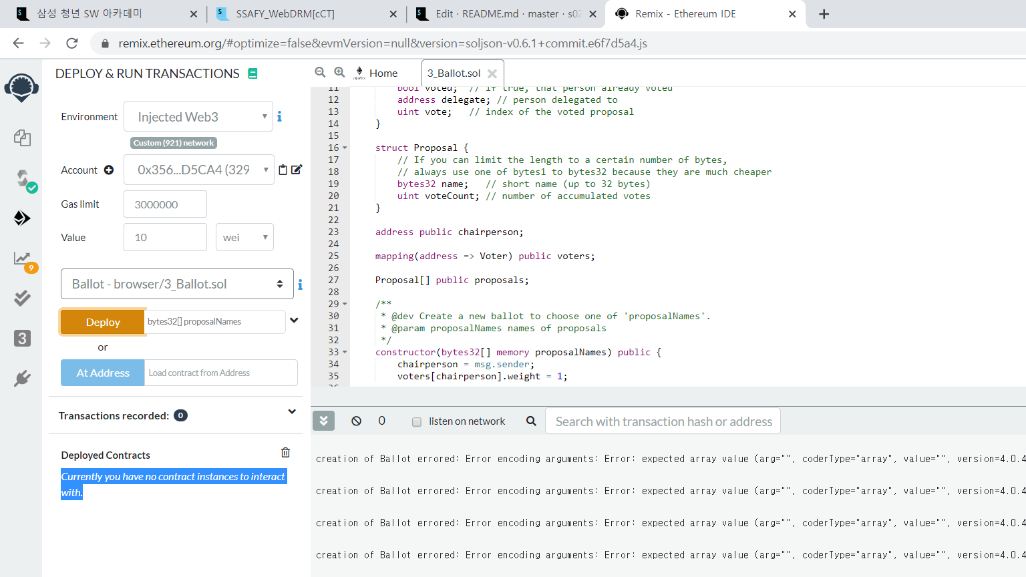1026x577 pixels.
Task: Click the At Address button
Action: (x=103, y=373)
